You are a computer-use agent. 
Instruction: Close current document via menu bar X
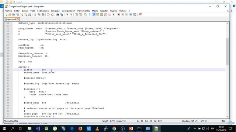(x=228, y=11)
